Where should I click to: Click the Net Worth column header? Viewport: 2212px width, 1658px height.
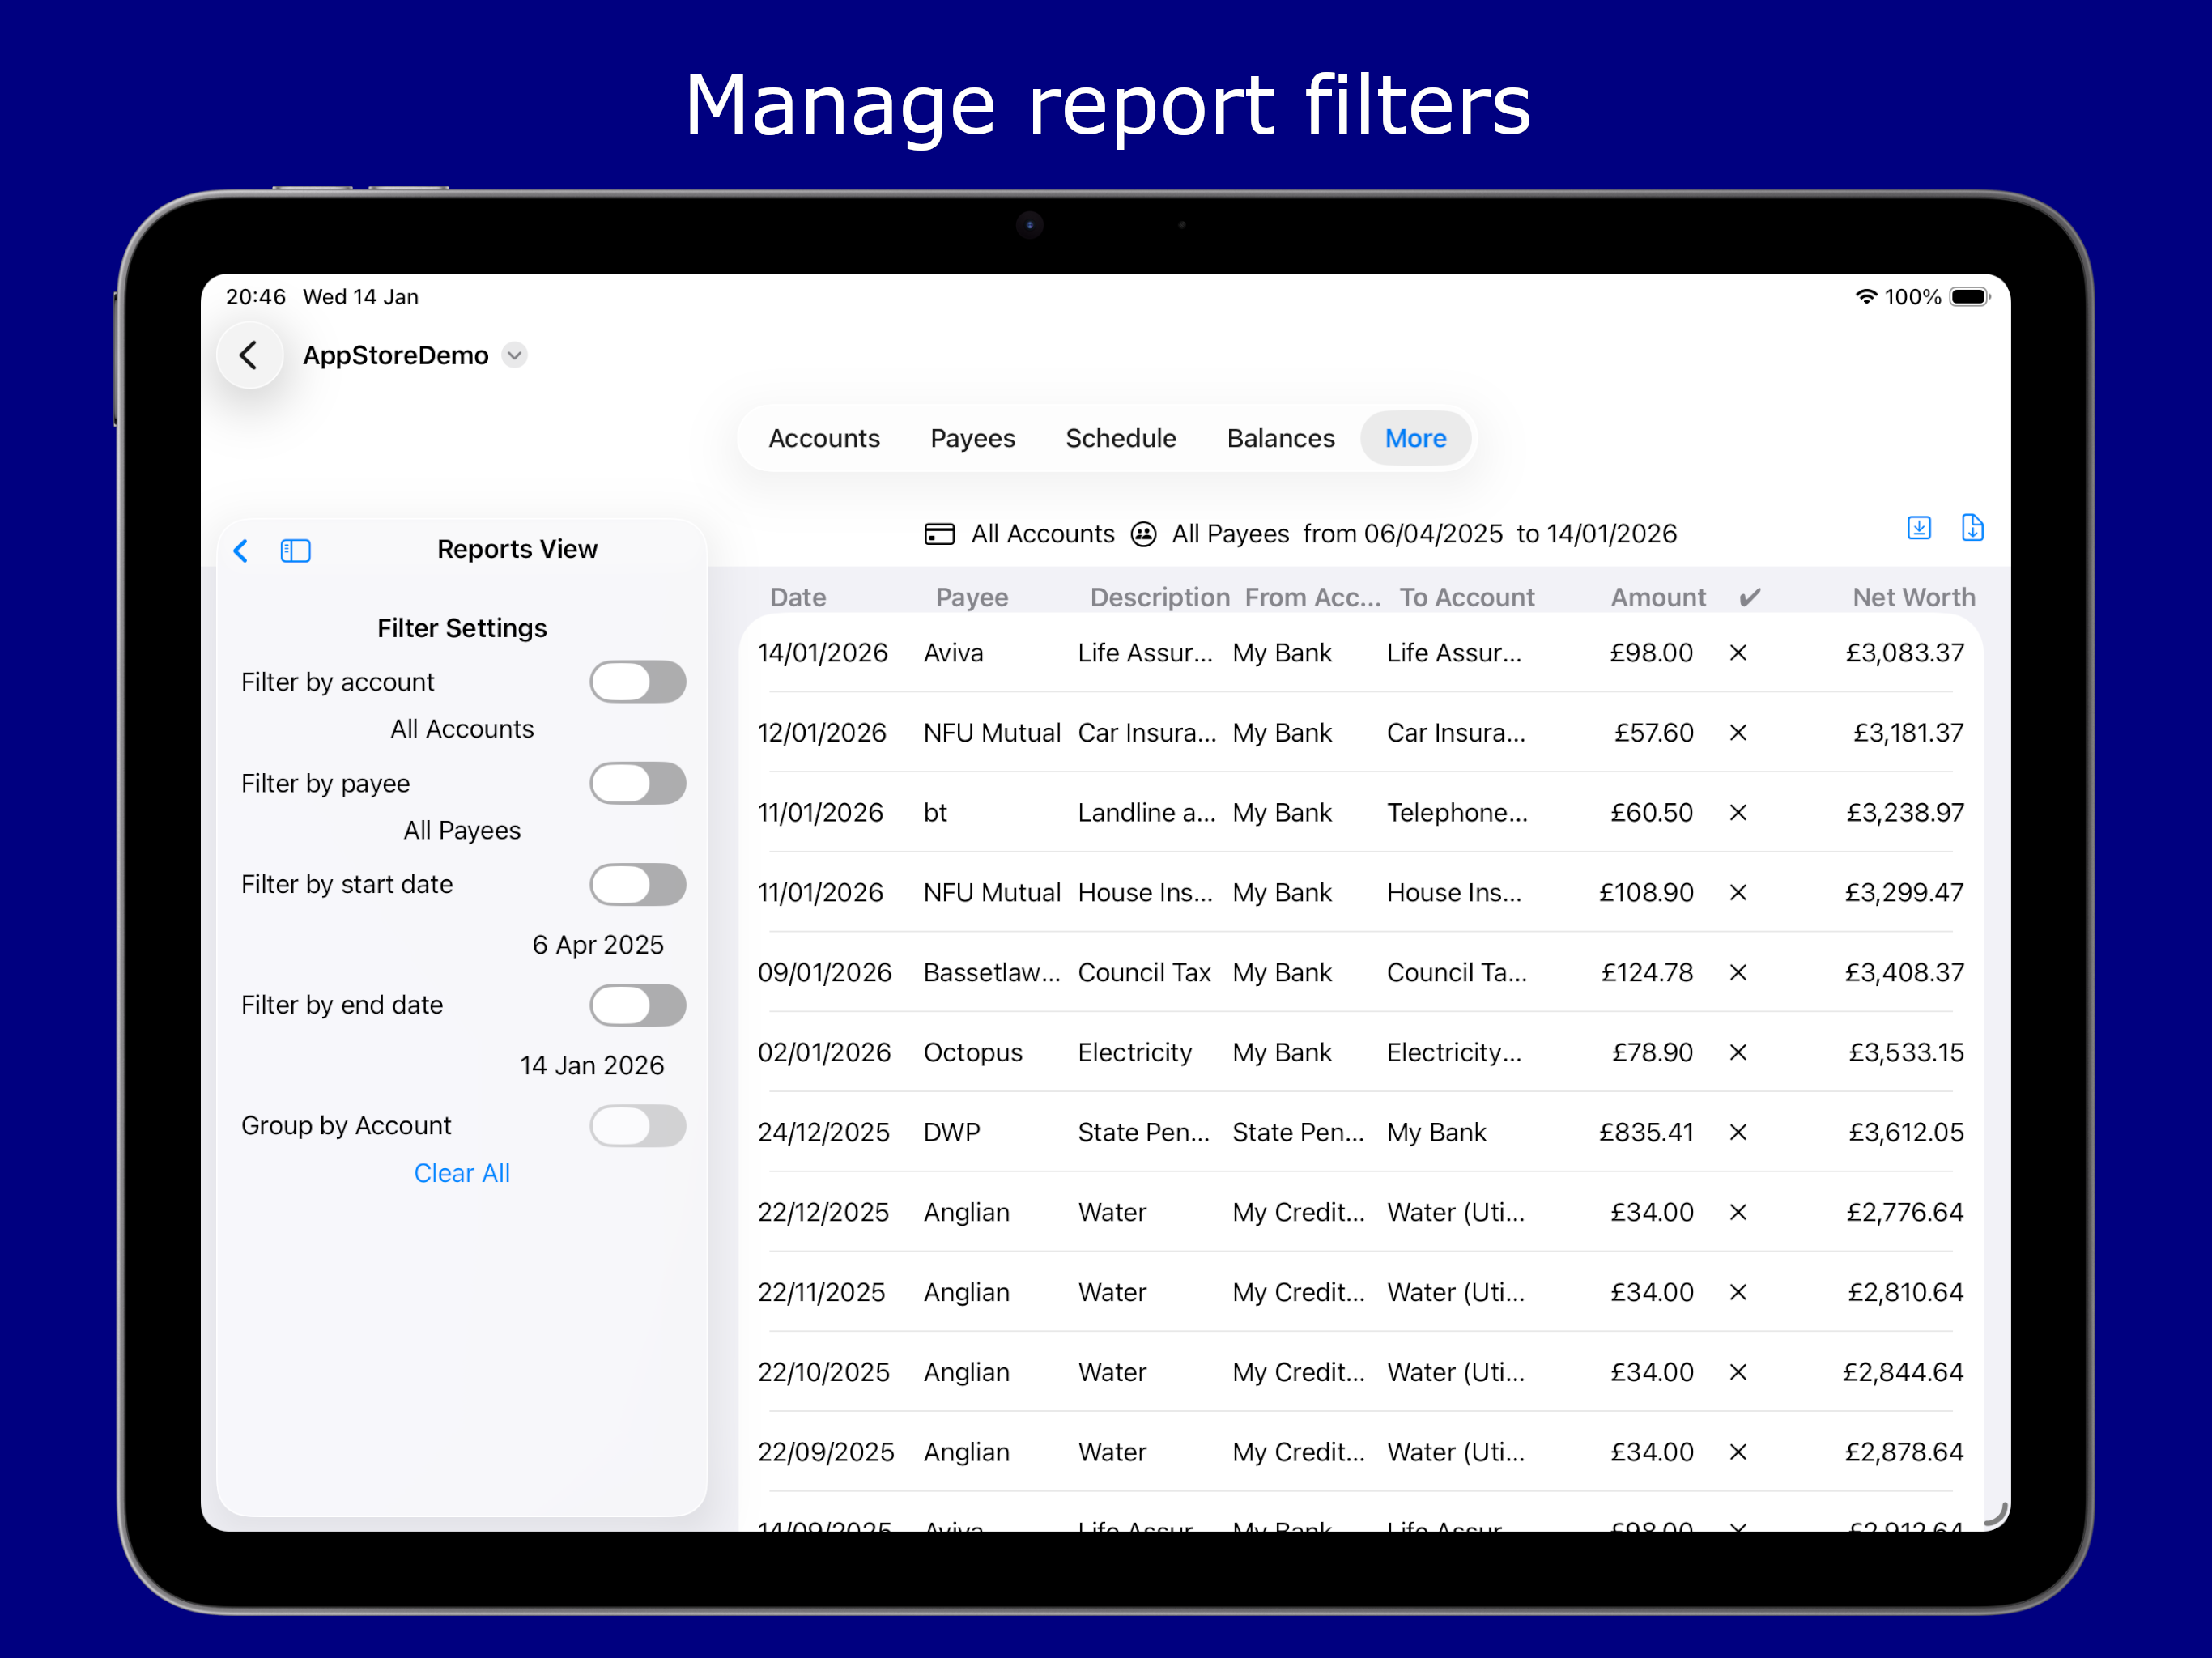click(1913, 597)
